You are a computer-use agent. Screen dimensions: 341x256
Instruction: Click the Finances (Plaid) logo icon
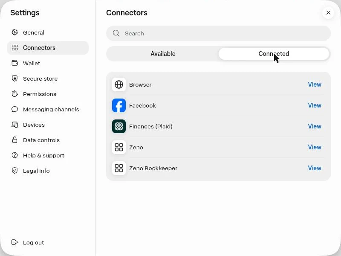(x=119, y=126)
